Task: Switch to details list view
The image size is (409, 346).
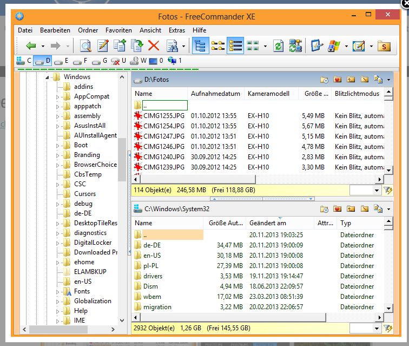Action: pos(235,45)
